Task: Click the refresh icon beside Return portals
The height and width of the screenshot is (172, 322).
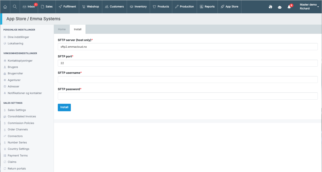Action: (5, 168)
